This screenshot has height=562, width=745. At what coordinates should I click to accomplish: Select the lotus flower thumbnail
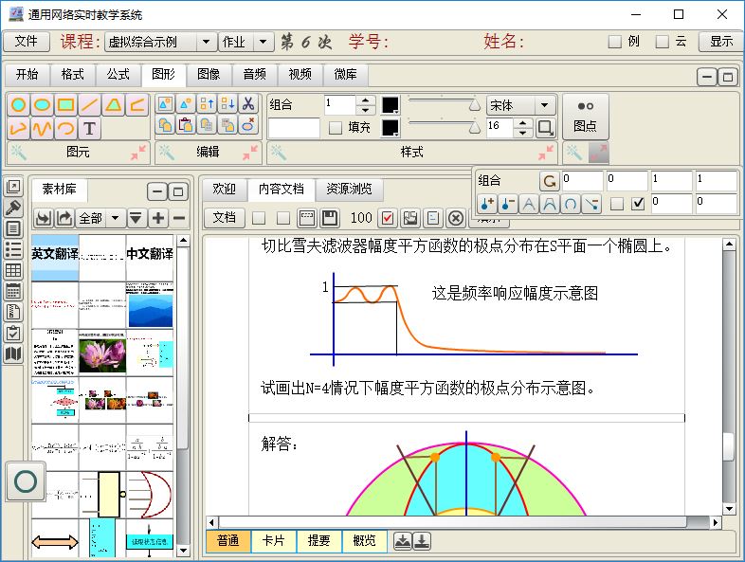[102, 354]
